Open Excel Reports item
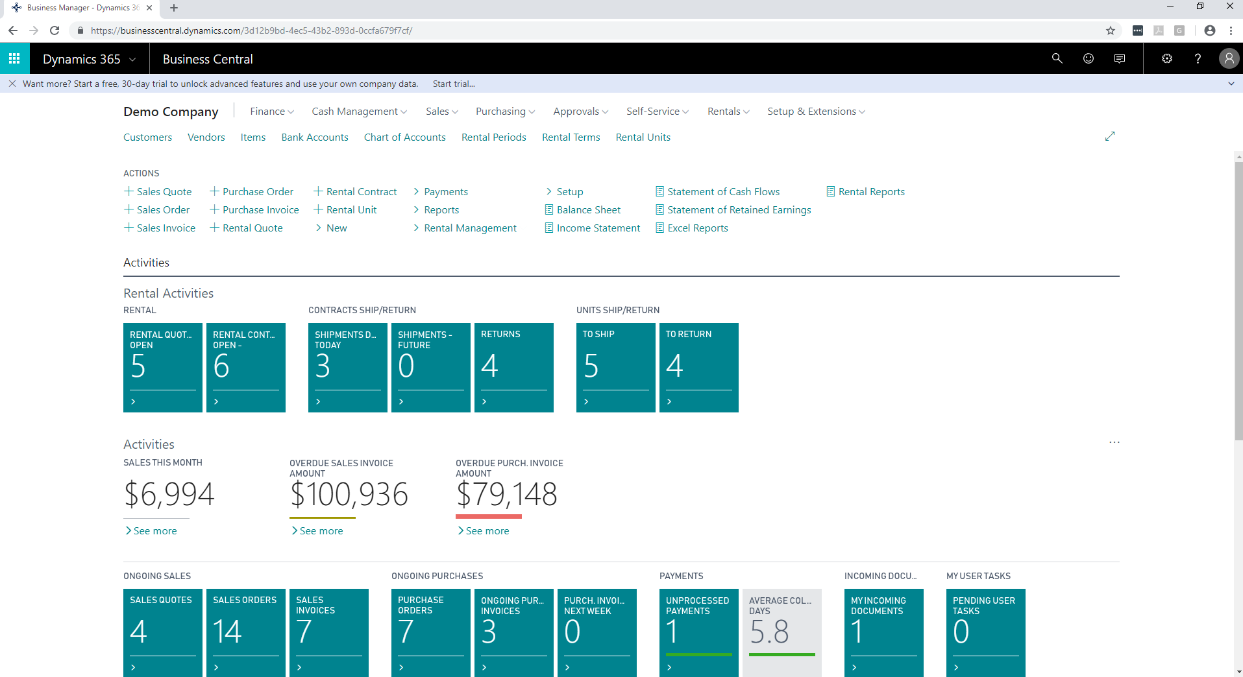1243x677 pixels. tap(691, 228)
